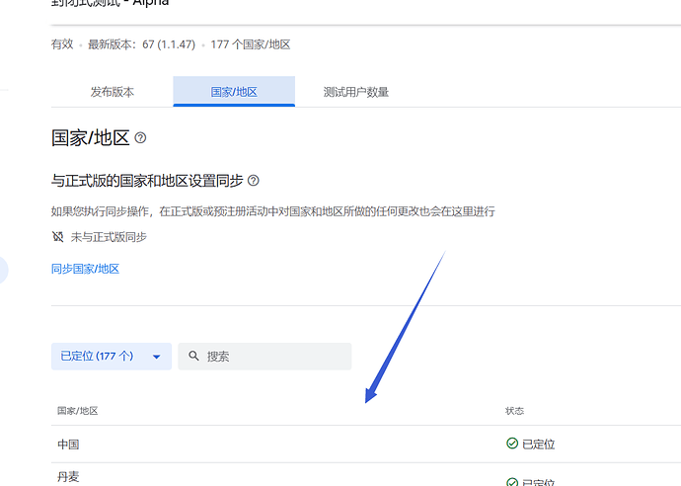The width and height of the screenshot is (681, 486).
Task: Click 已定位 status text for 中国
Action: coord(539,445)
